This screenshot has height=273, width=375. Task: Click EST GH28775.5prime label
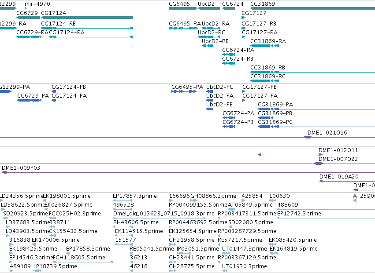[192, 266]
